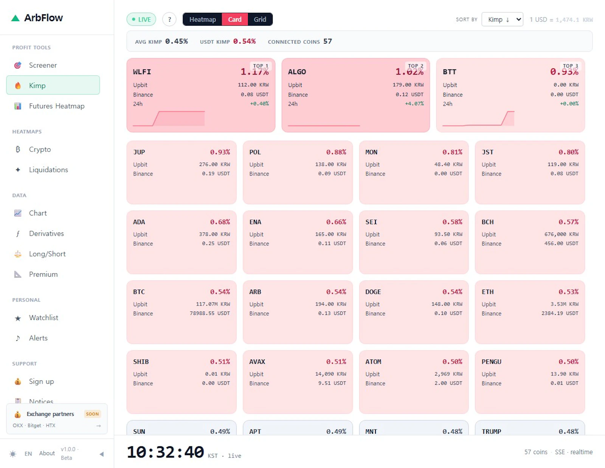
Task: Select the AVAX coin card
Action: (298, 382)
